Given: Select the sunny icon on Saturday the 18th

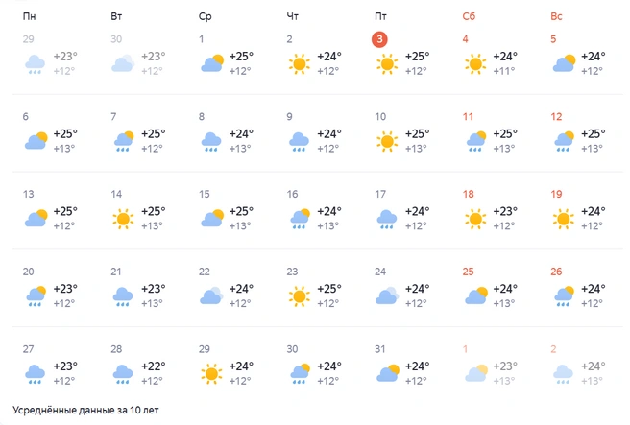Looking at the screenshot, I should 475,219.
